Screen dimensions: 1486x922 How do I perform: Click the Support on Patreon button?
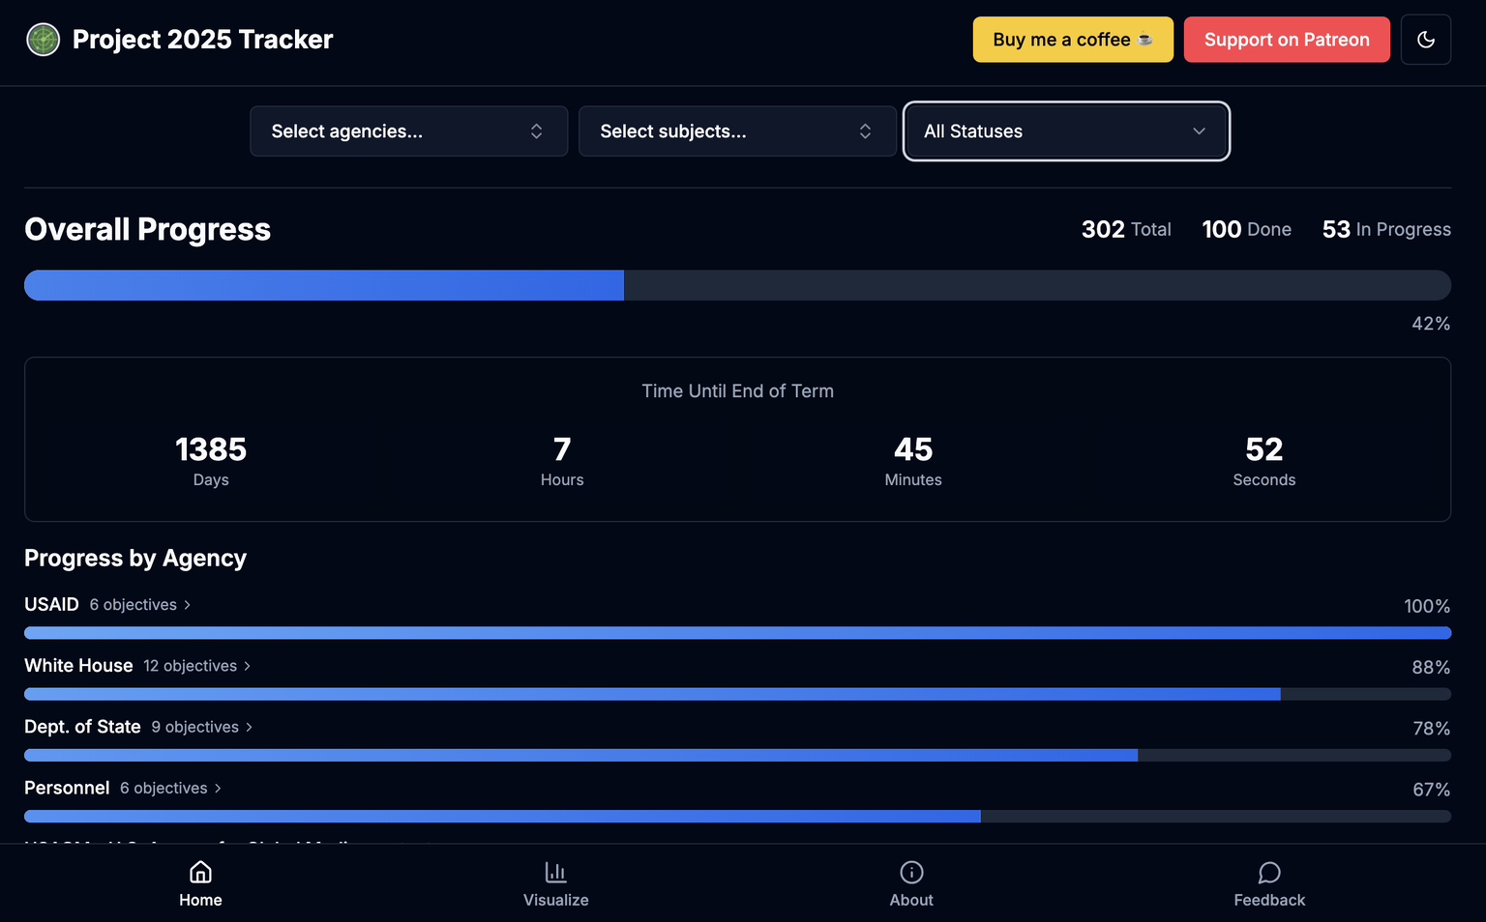tap(1286, 40)
